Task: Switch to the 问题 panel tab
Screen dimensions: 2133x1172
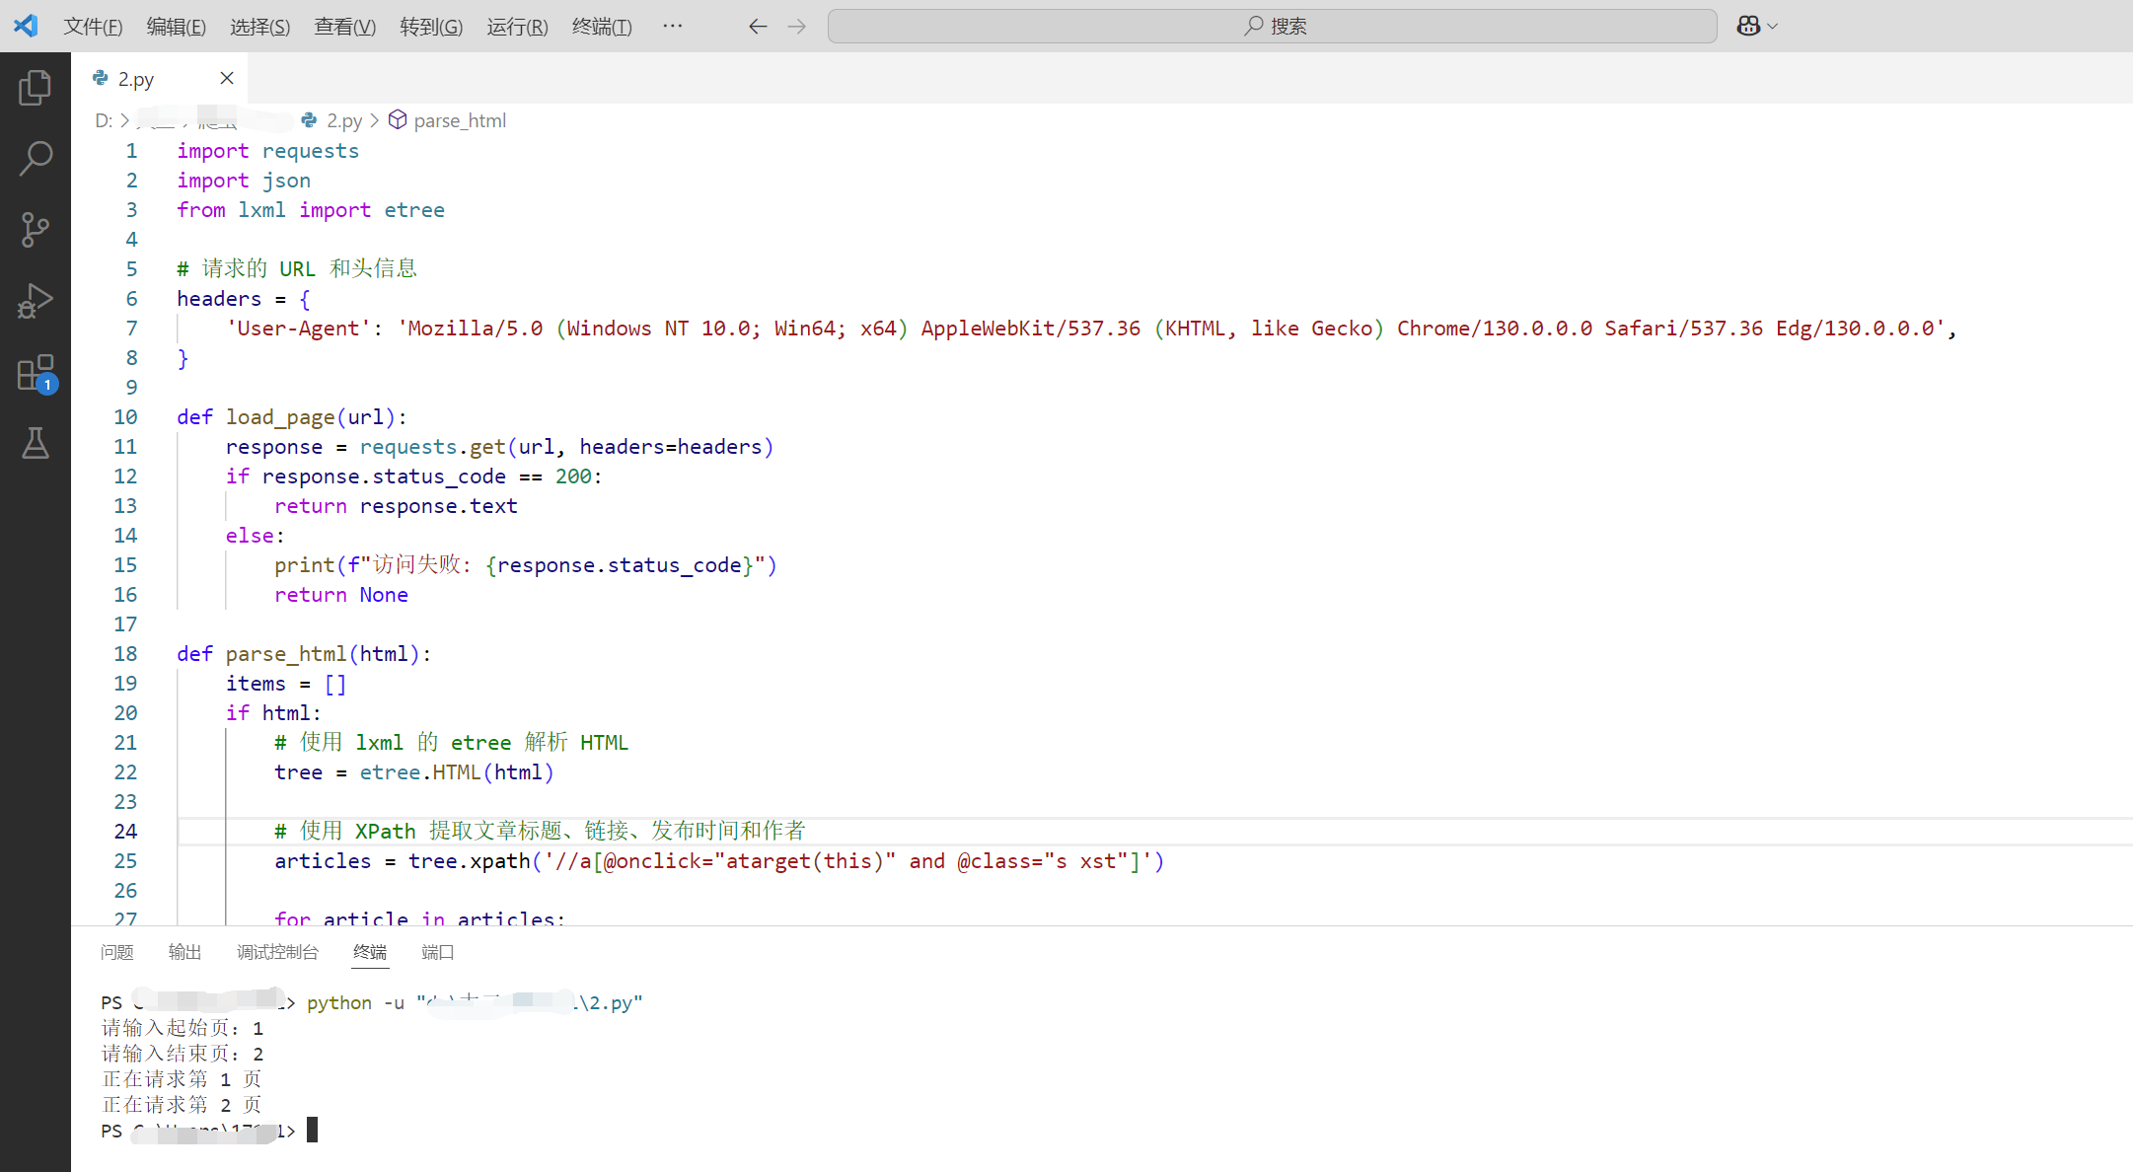Action: (116, 952)
